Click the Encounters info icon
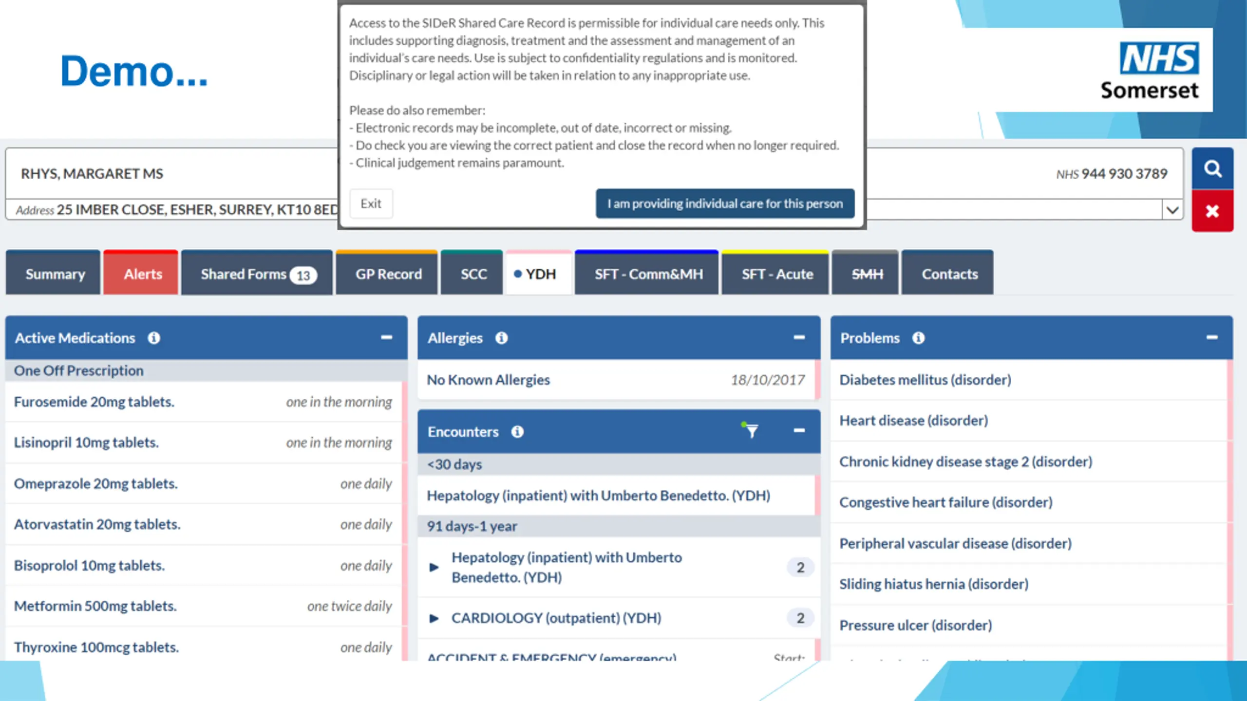The image size is (1247, 701). (x=517, y=432)
